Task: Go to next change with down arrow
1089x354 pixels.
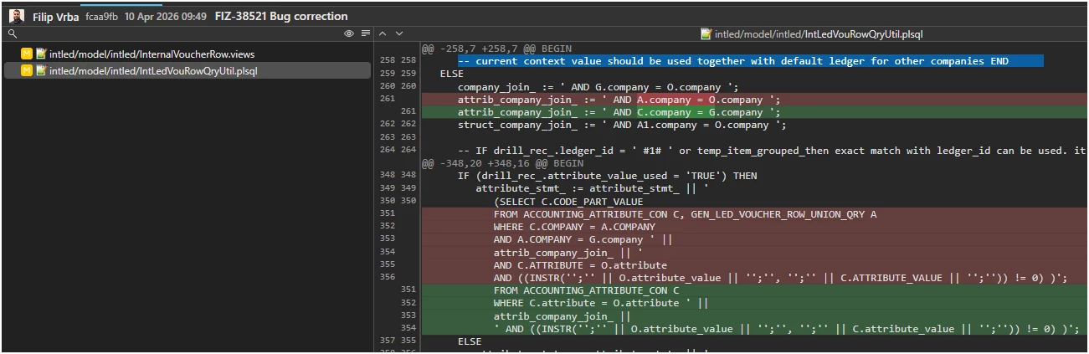Action: (399, 34)
